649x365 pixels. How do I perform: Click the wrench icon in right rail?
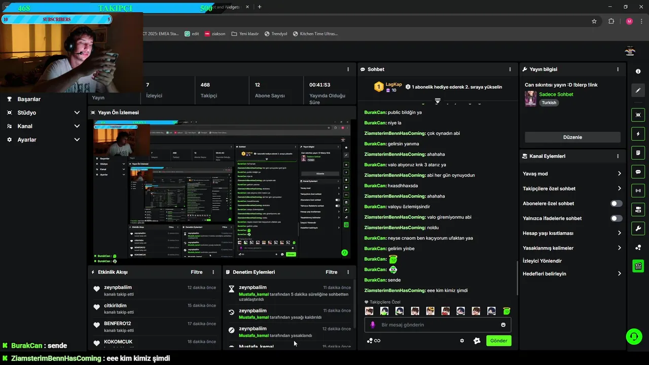pyautogui.click(x=638, y=228)
